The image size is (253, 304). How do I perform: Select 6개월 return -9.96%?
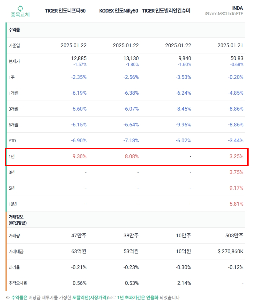(x=183, y=125)
